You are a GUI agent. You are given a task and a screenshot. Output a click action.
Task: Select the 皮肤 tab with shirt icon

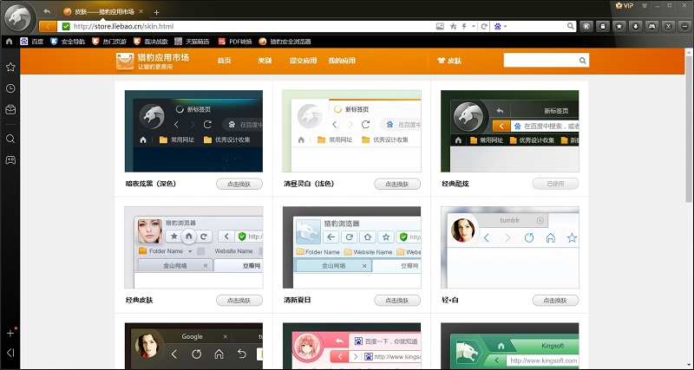[449, 61]
